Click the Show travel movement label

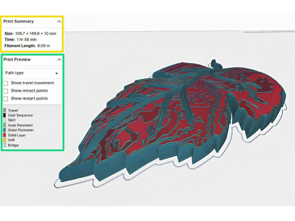click(x=32, y=83)
